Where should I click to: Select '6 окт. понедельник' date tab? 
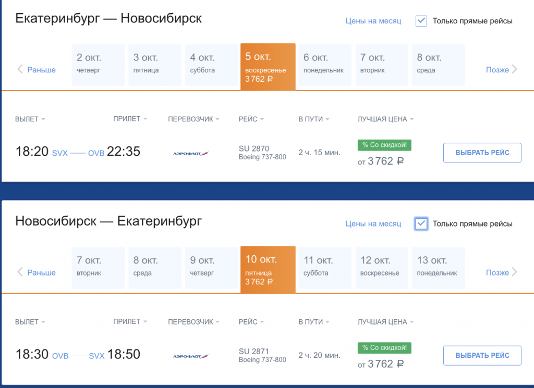coord(324,65)
